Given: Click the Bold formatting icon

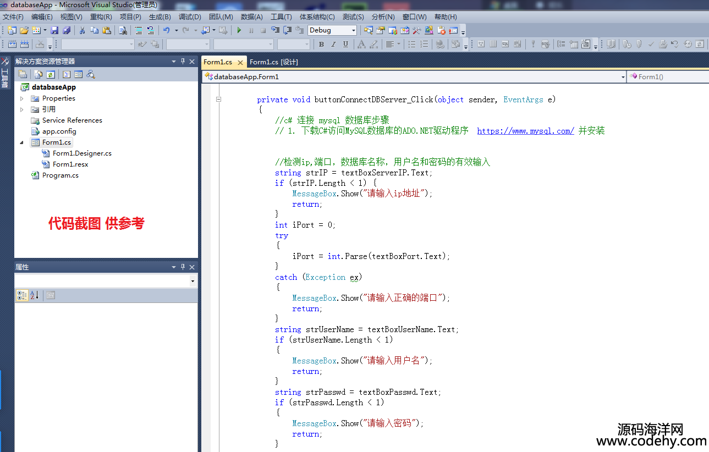Looking at the screenshot, I should (x=321, y=45).
